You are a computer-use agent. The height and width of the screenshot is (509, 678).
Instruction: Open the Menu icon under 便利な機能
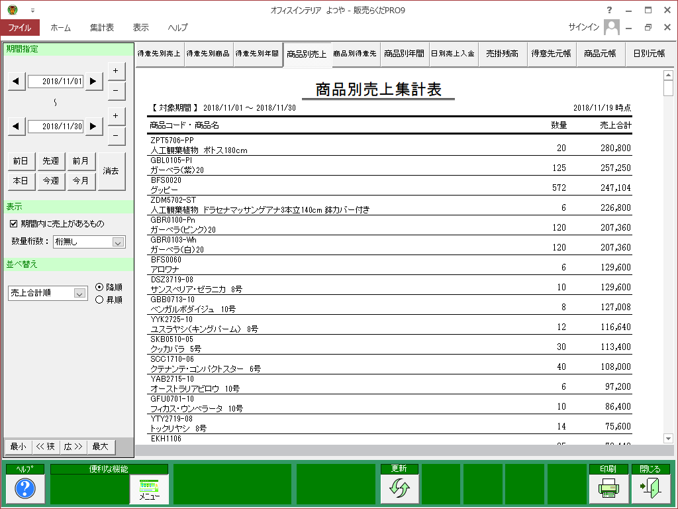click(x=149, y=488)
